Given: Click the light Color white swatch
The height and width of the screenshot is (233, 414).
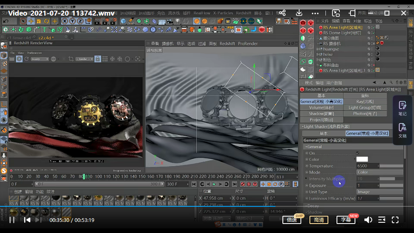Looking at the screenshot, I should coord(362,159).
